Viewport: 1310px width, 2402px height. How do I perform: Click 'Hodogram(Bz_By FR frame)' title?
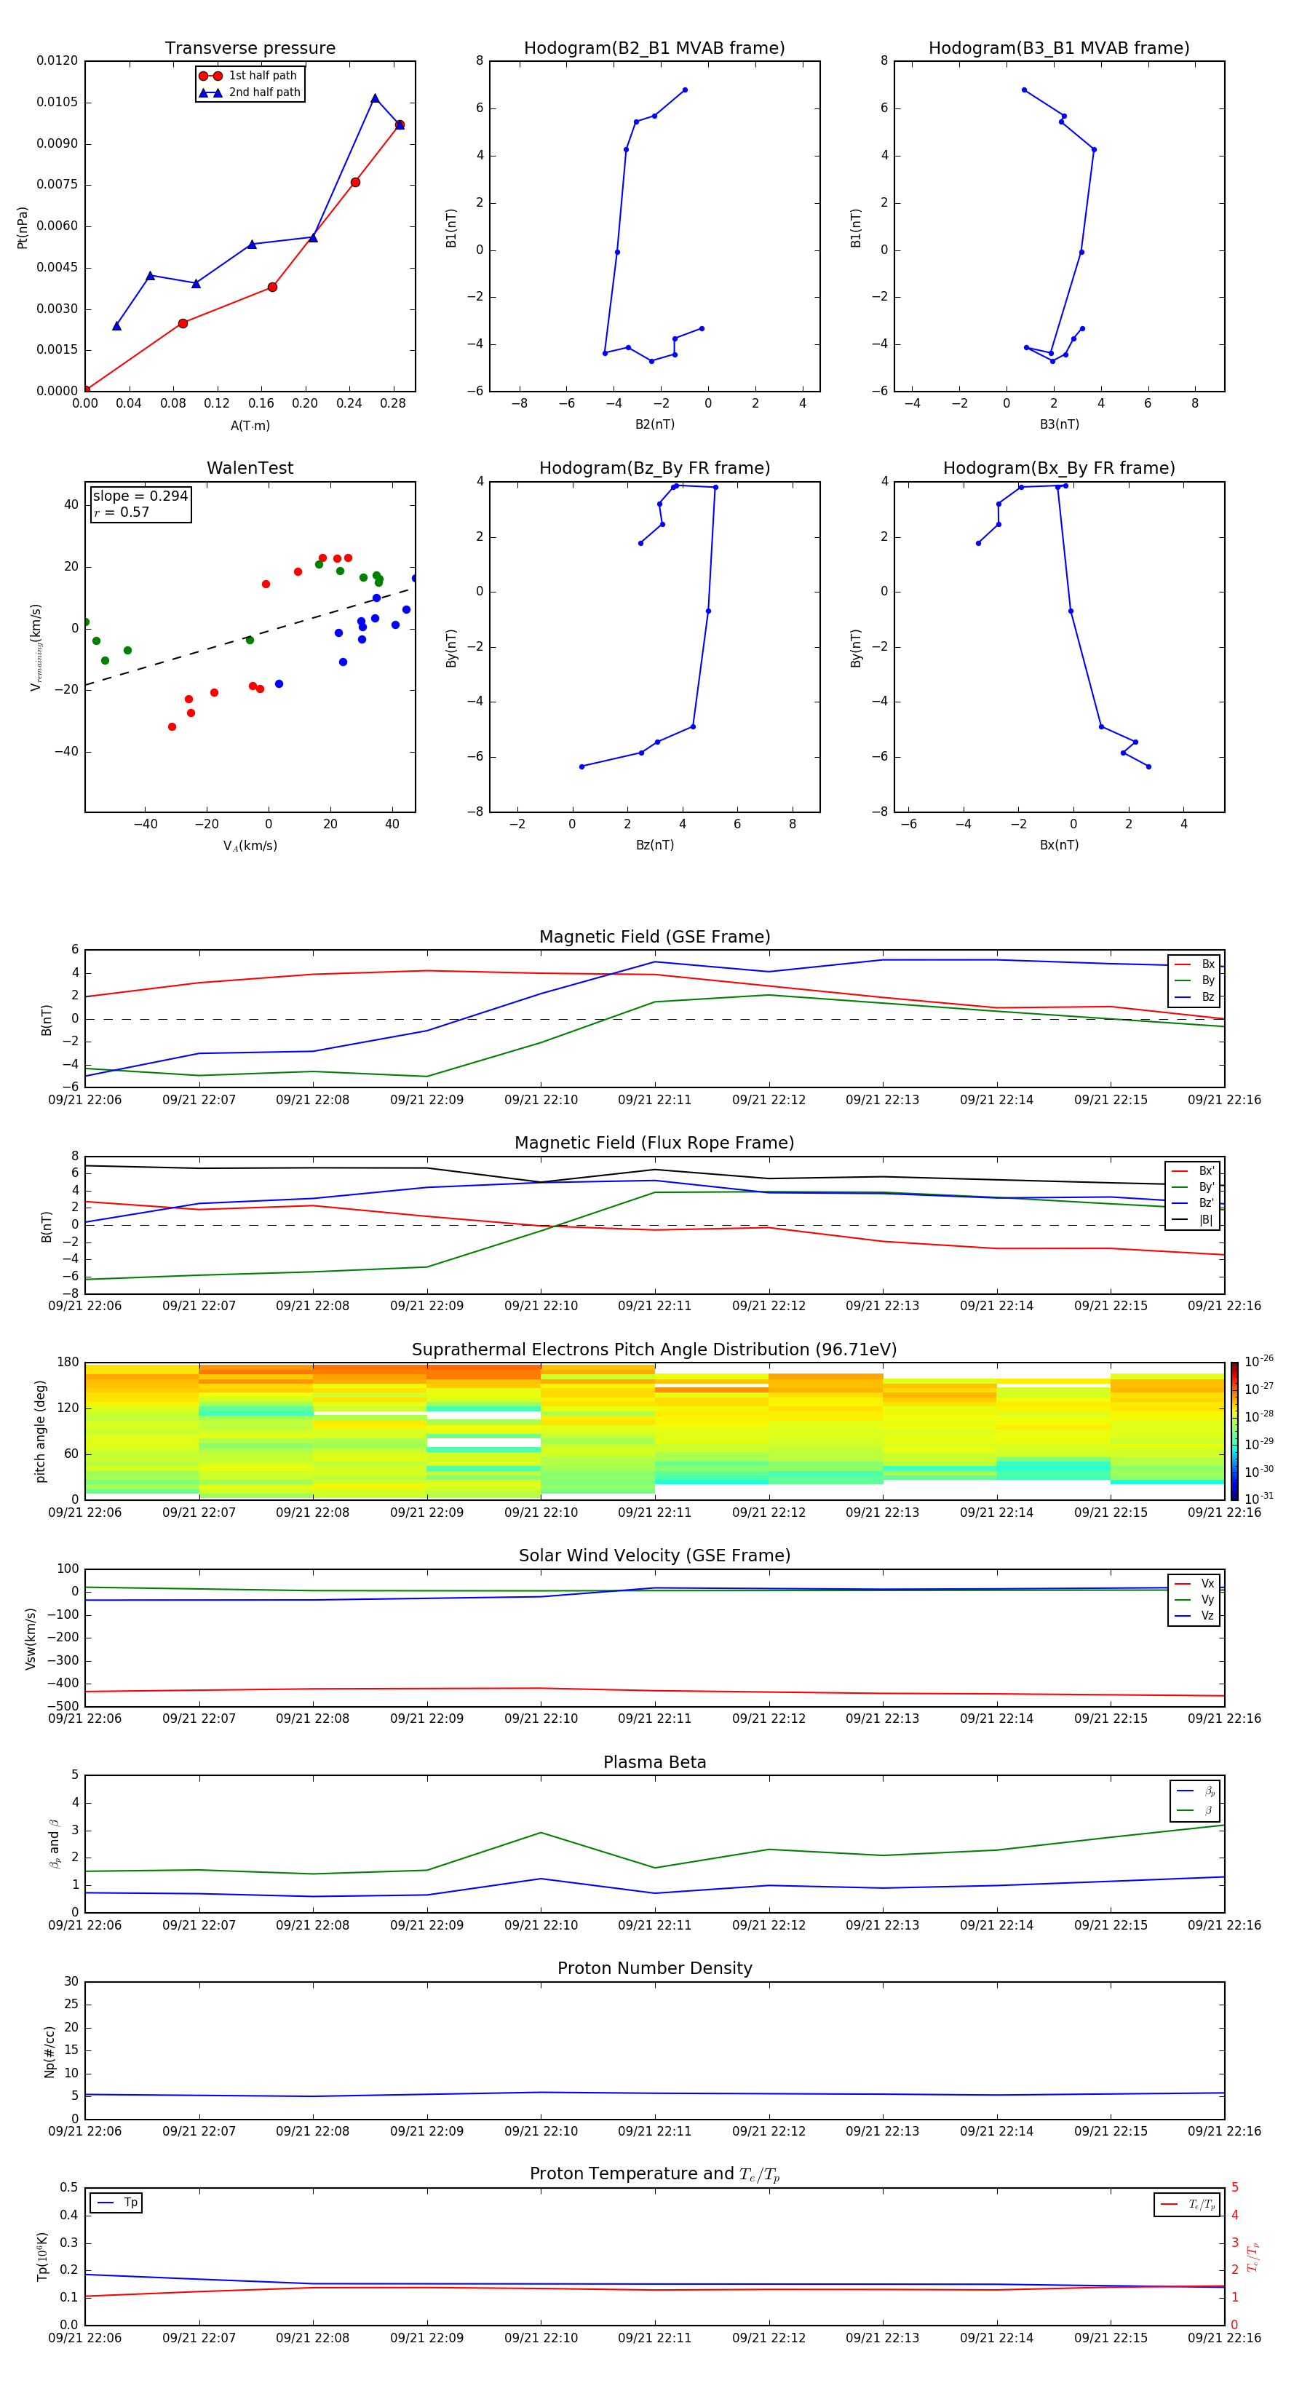(x=654, y=468)
